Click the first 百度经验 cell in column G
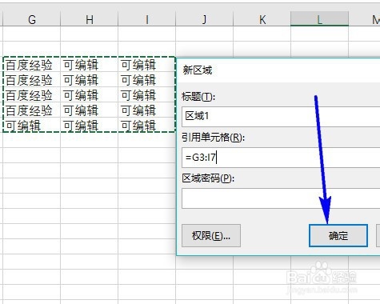Viewport: 380px width, 304px height. click(x=32, y=64)
